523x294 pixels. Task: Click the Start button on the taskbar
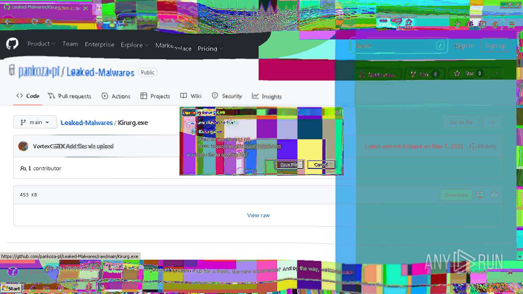click(x=11, y=288)
